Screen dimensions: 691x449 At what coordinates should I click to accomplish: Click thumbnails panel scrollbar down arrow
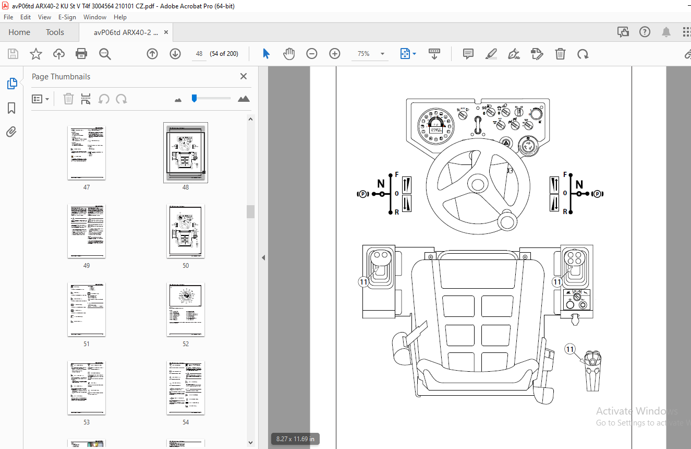(251, 443)
